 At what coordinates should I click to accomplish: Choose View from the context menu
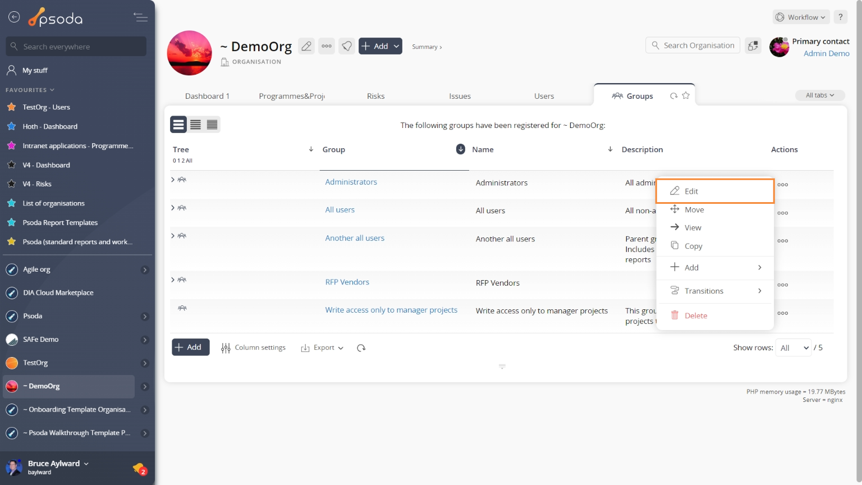click(x=715, y=227)
